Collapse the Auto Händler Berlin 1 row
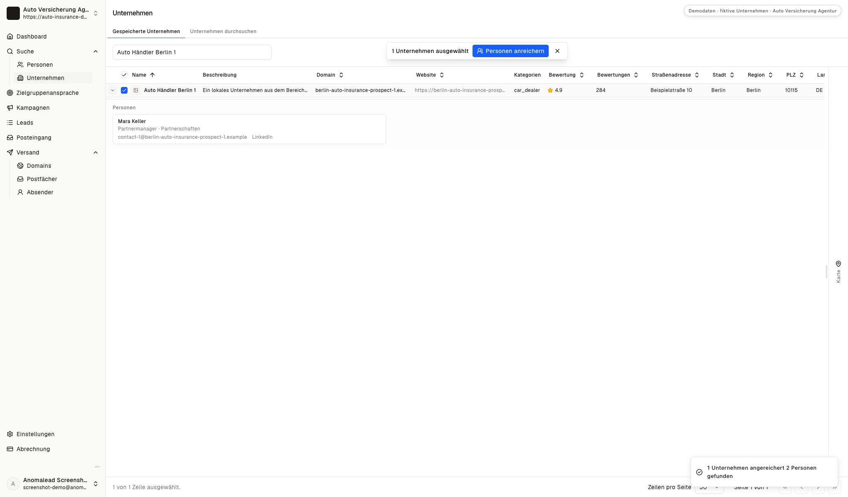This screenshot has height=497, width=848. click(x=113, y=90)
